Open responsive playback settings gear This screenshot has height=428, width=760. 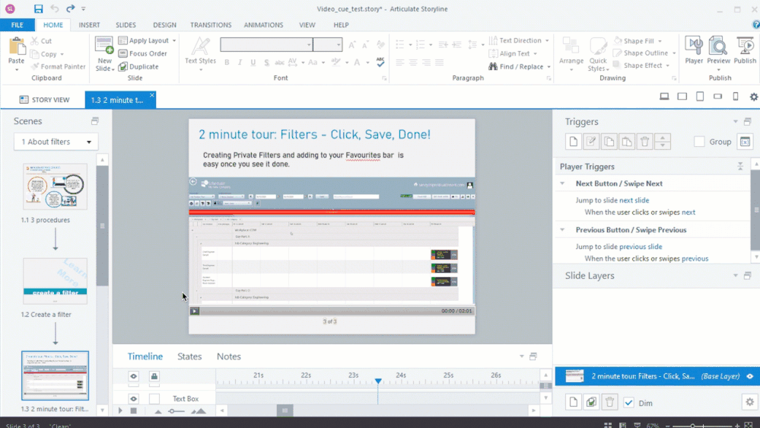pyautogui.click(x=754, y=97)
